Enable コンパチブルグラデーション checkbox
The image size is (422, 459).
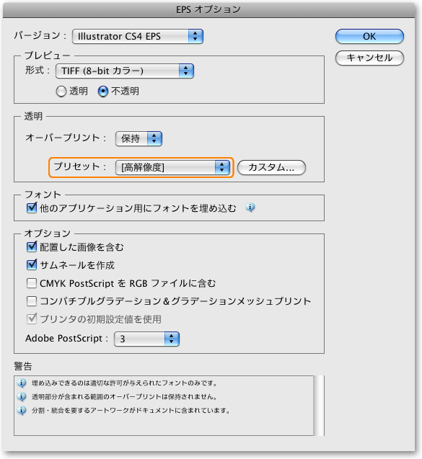pos(32,301)
